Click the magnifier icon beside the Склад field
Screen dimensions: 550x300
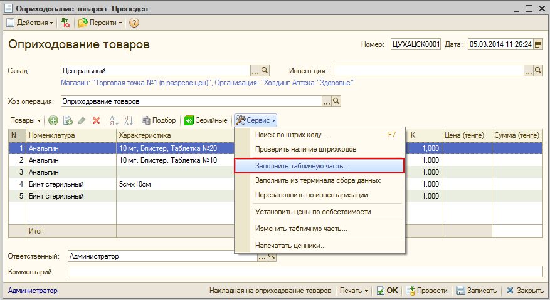click(x=265, y=71)
